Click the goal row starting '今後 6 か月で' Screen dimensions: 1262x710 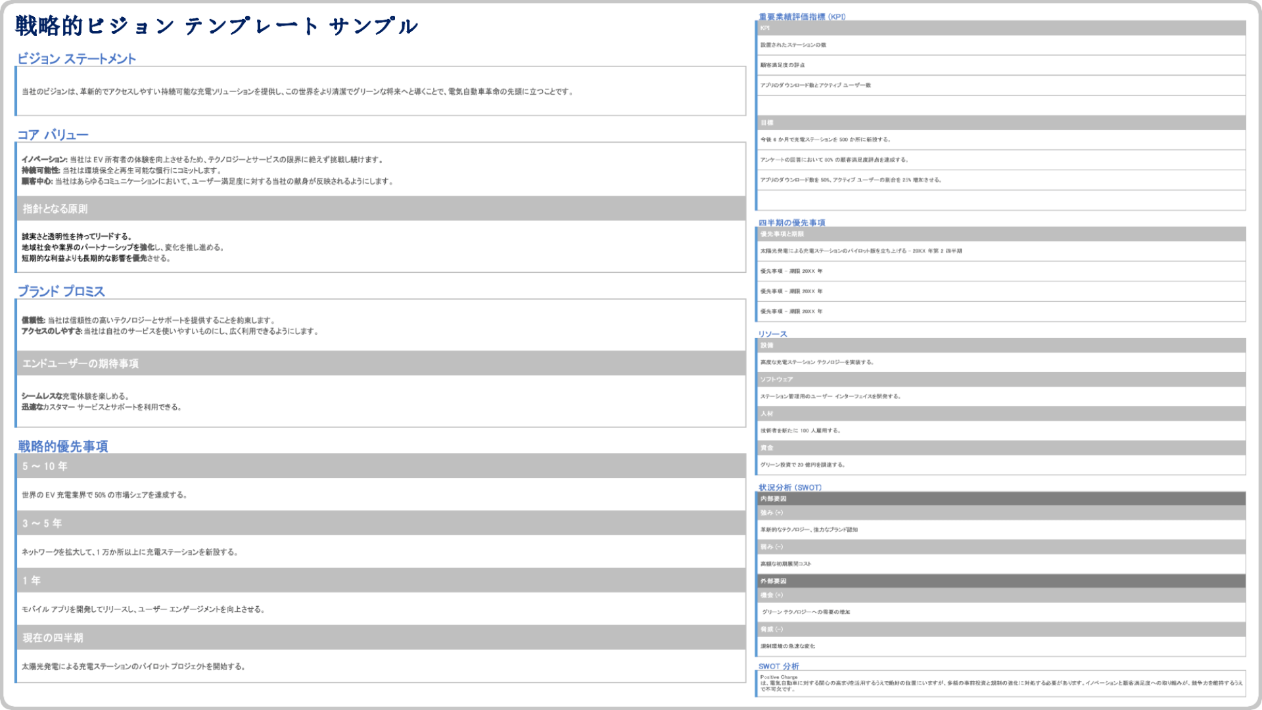coord(1002,140)
